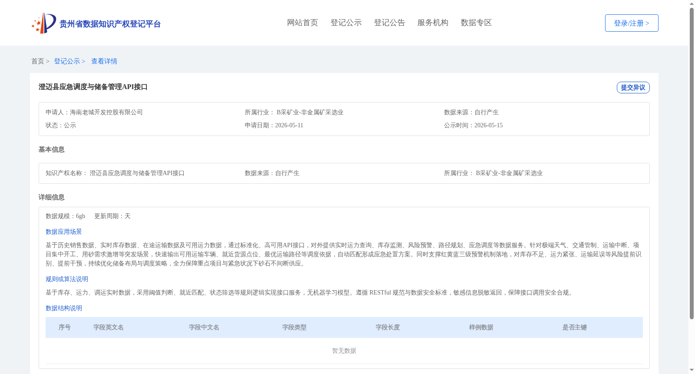This screenshot has width=695, height=374.
Task: Click 登记公示 breadcrumb link
Action: [67, 61]
